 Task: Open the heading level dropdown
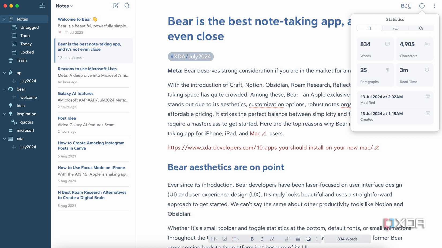214,239
